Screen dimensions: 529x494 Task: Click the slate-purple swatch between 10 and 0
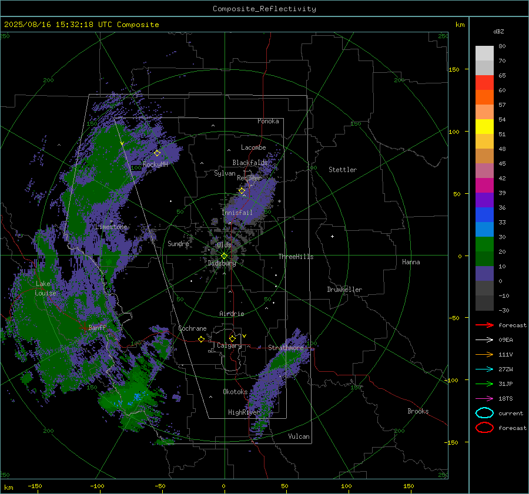(484, 274)
